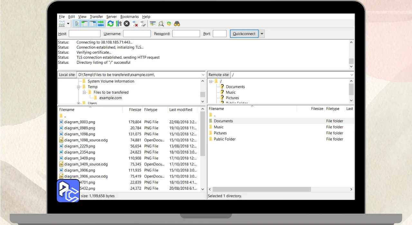Screen dimensions: 412x225
Task: Open directory listing filters dialog
Action: point(153,24)
